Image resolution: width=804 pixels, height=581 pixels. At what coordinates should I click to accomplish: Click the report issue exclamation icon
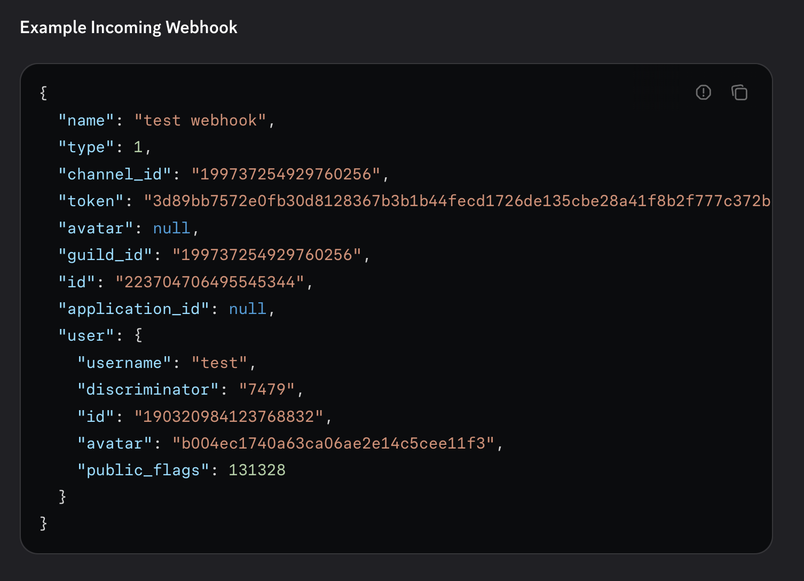click(704, 92)
